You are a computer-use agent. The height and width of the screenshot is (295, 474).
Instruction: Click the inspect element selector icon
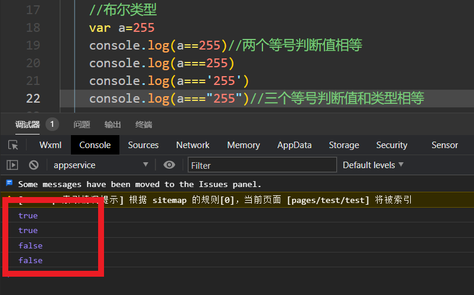[x=13, y=145]
